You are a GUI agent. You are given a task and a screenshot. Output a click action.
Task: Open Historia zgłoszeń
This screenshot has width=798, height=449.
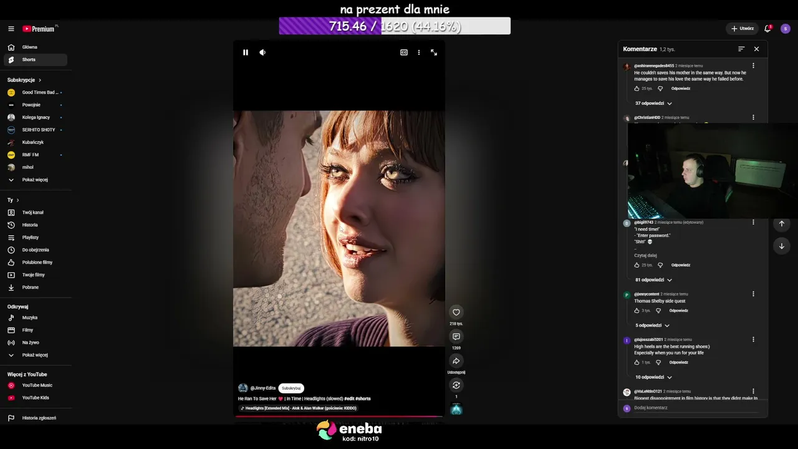(x=36, y=418)
